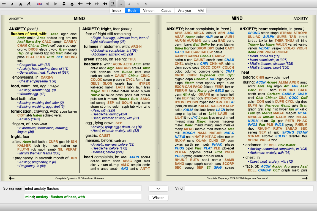Click the right arrow in the toolbar
Screen dimensions: 317x211
click(x=89, y=4)
